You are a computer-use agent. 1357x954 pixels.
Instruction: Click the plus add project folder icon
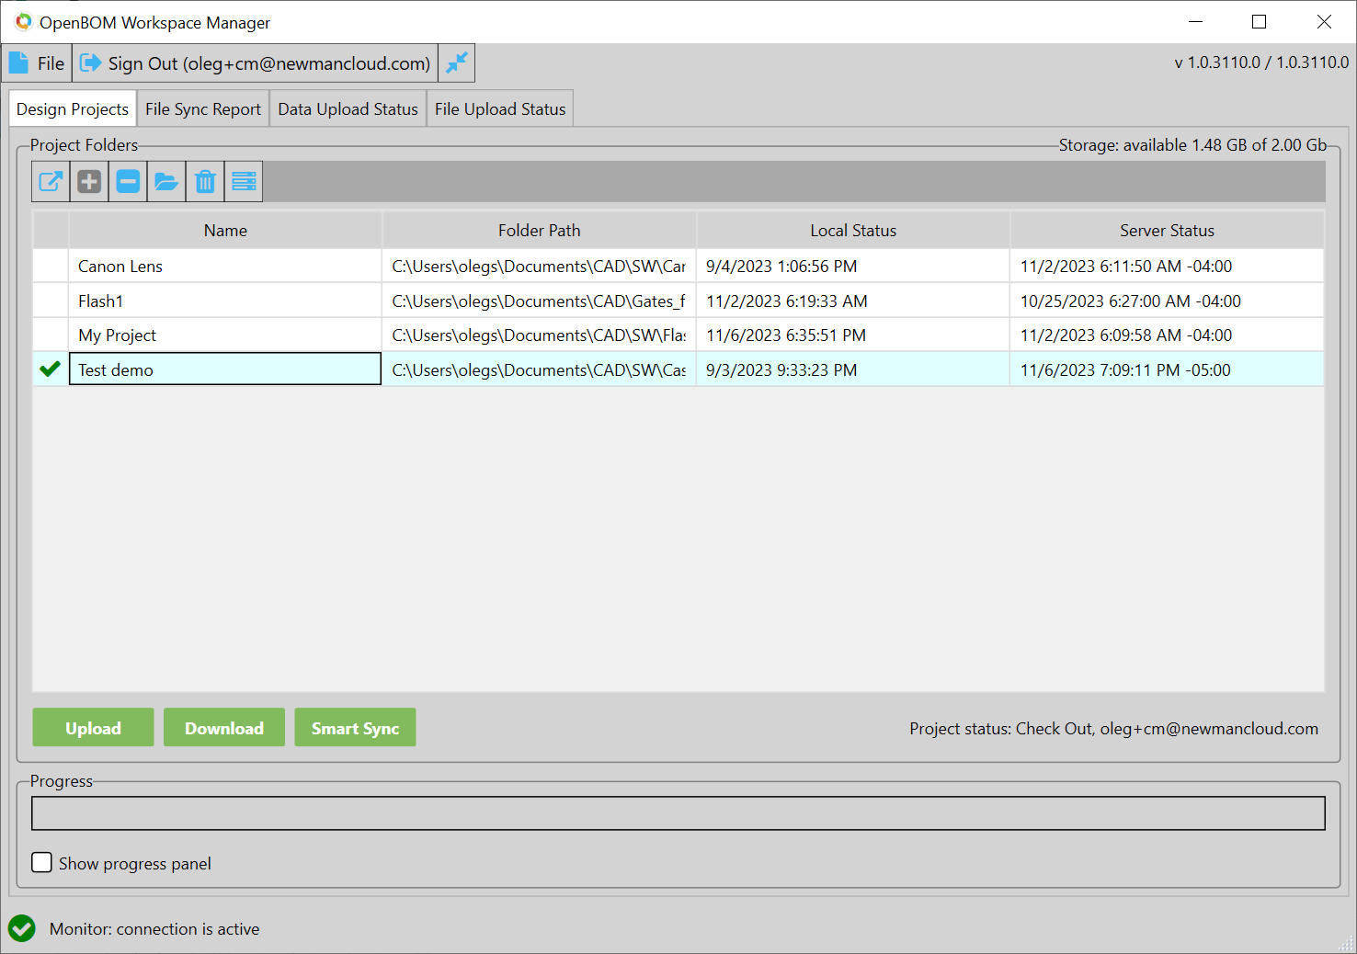(x=89, y=182)
